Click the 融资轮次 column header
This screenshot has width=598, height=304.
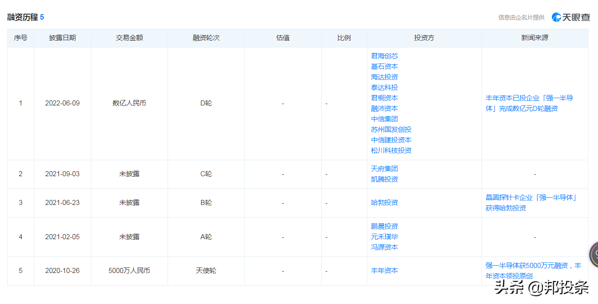(x=206, y=38)
